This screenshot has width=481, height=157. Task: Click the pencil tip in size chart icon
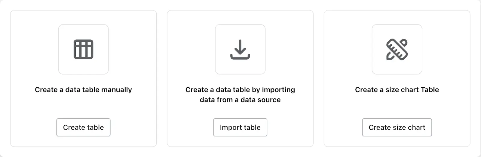[x=389, y=57]
